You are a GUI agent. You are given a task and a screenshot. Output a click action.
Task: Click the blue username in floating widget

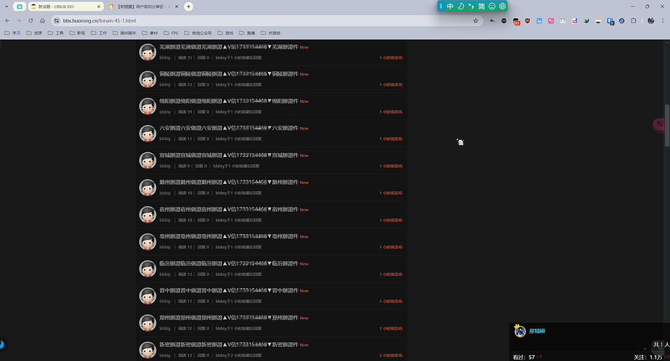537,331
